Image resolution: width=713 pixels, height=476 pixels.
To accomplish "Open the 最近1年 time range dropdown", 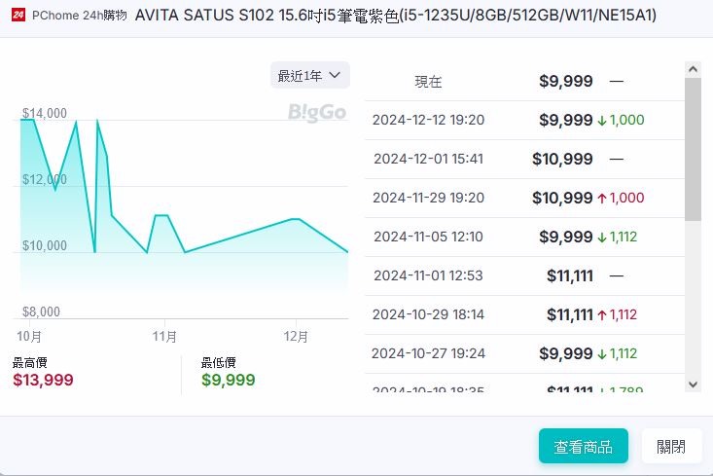I will tap(310, 75).
